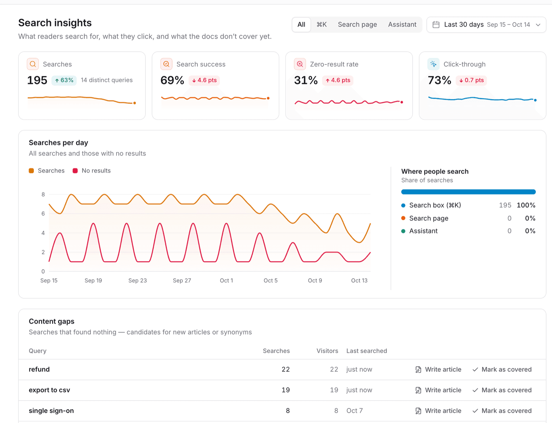Click Write article icon for single sign-on
The height and width of the screenshot is (423, 552).
418,411
